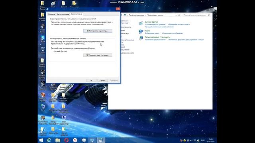Launch Yandex browser from taskbar

point(75,140)
